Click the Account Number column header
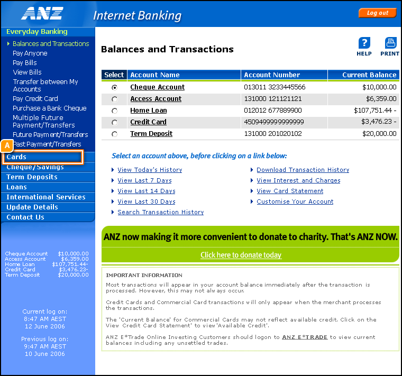Viewport: 402px width, 376px height. pyautogui.click(x=284, y=75)
